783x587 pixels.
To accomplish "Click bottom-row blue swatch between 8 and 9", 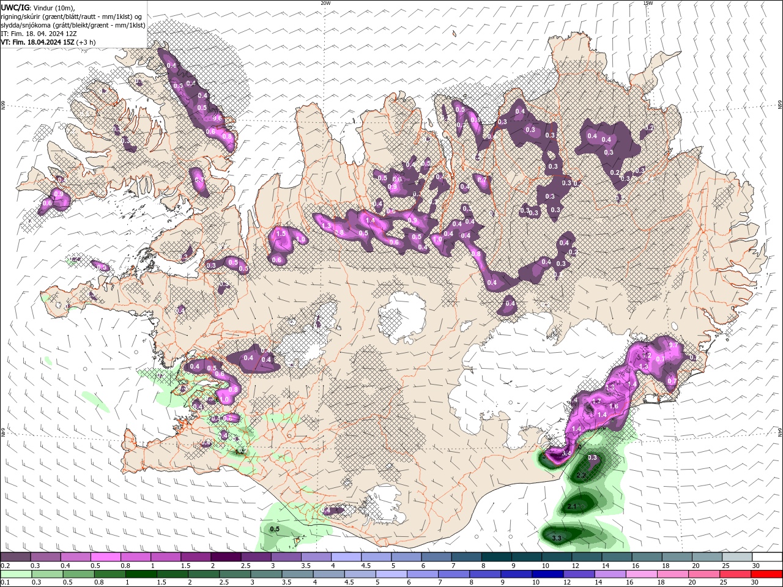I will [x=484, y=574].
